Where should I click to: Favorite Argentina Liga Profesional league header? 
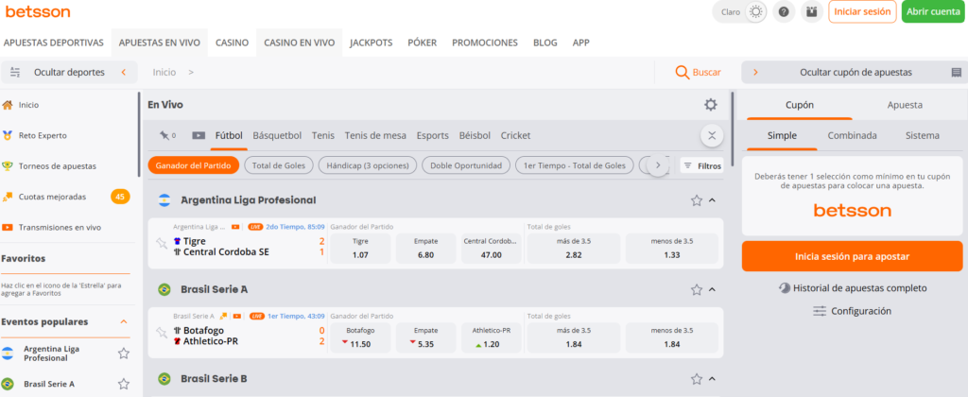pos(697,200)
